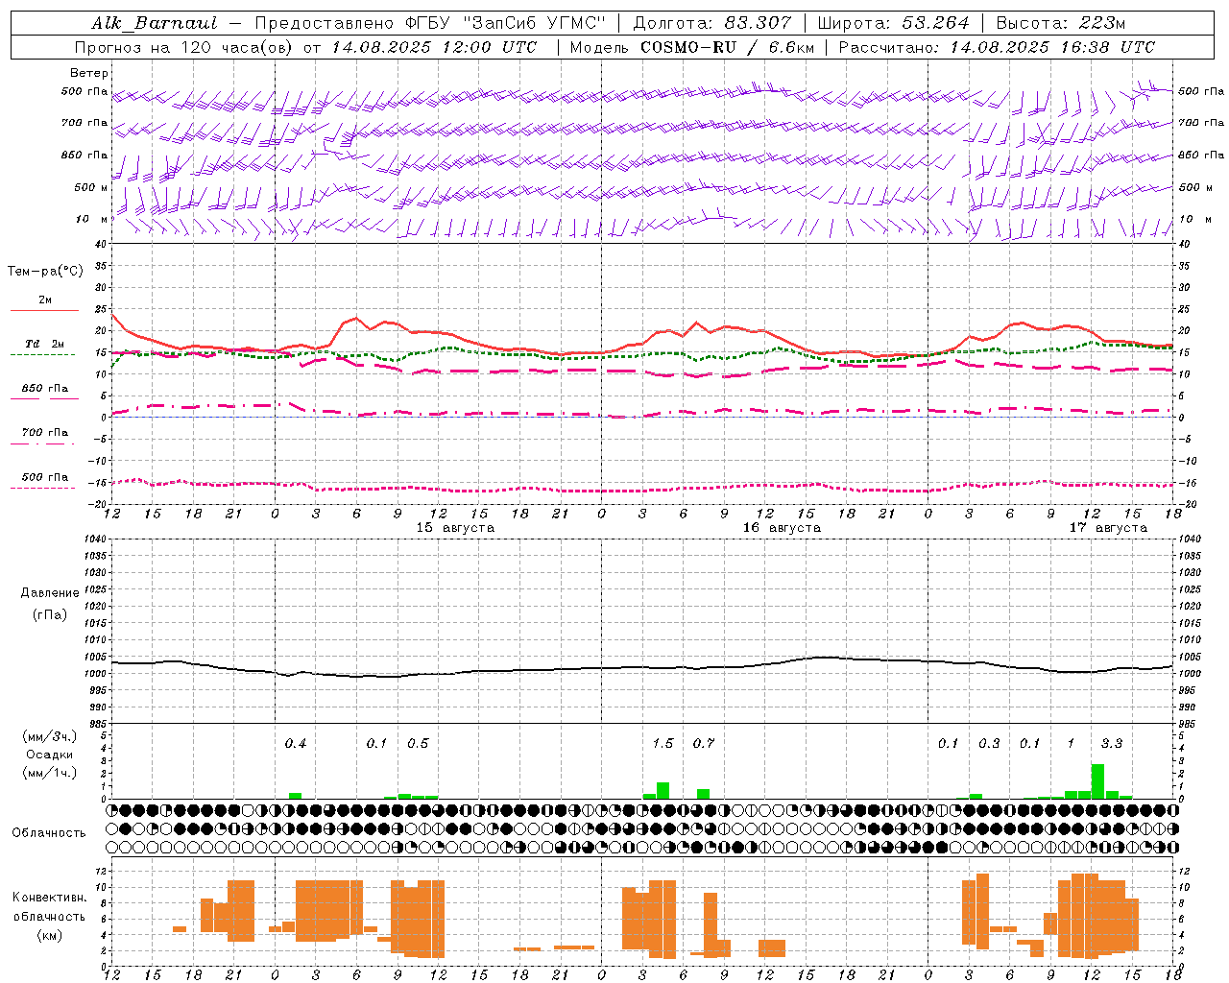Click the 0.7 precipitation value
This screenshot has width=1229, height=983.
[x=704, y=743]
